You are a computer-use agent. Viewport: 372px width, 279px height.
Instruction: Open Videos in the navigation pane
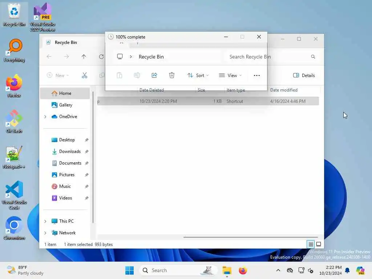click(65, 198)
